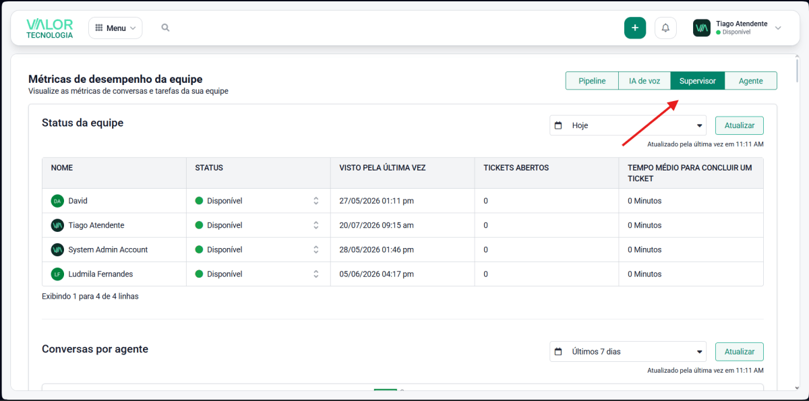809x401 pixels.
Task: Click Exibindo 1 para 4 de 4 linhas
Action: 90,296
